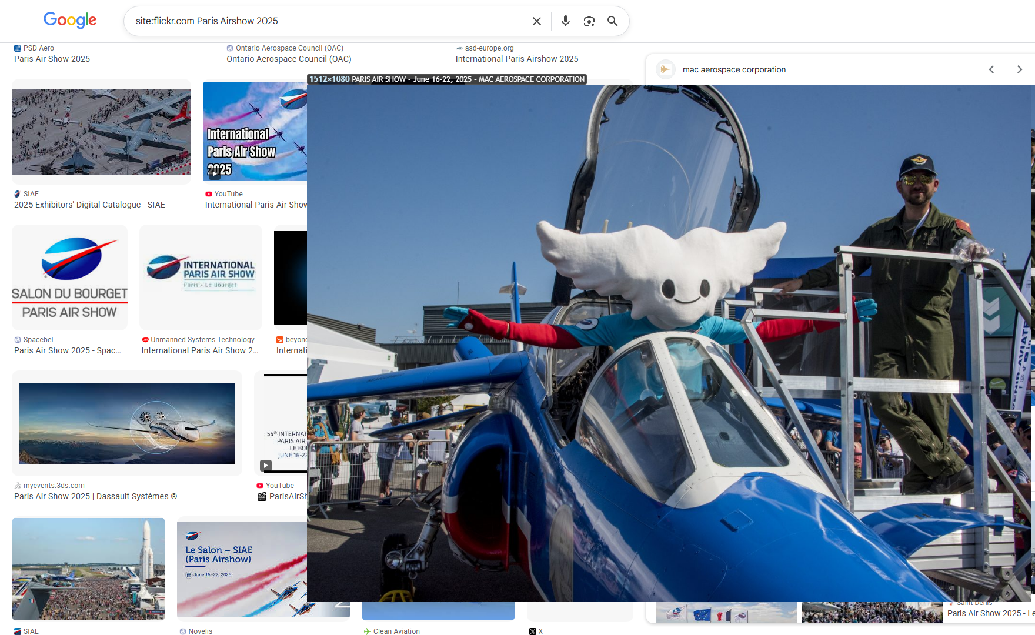Open the Le Salon – SIAE (Paris Airshow) thumbnail
Screen dimensions: 1035x635
242,569
